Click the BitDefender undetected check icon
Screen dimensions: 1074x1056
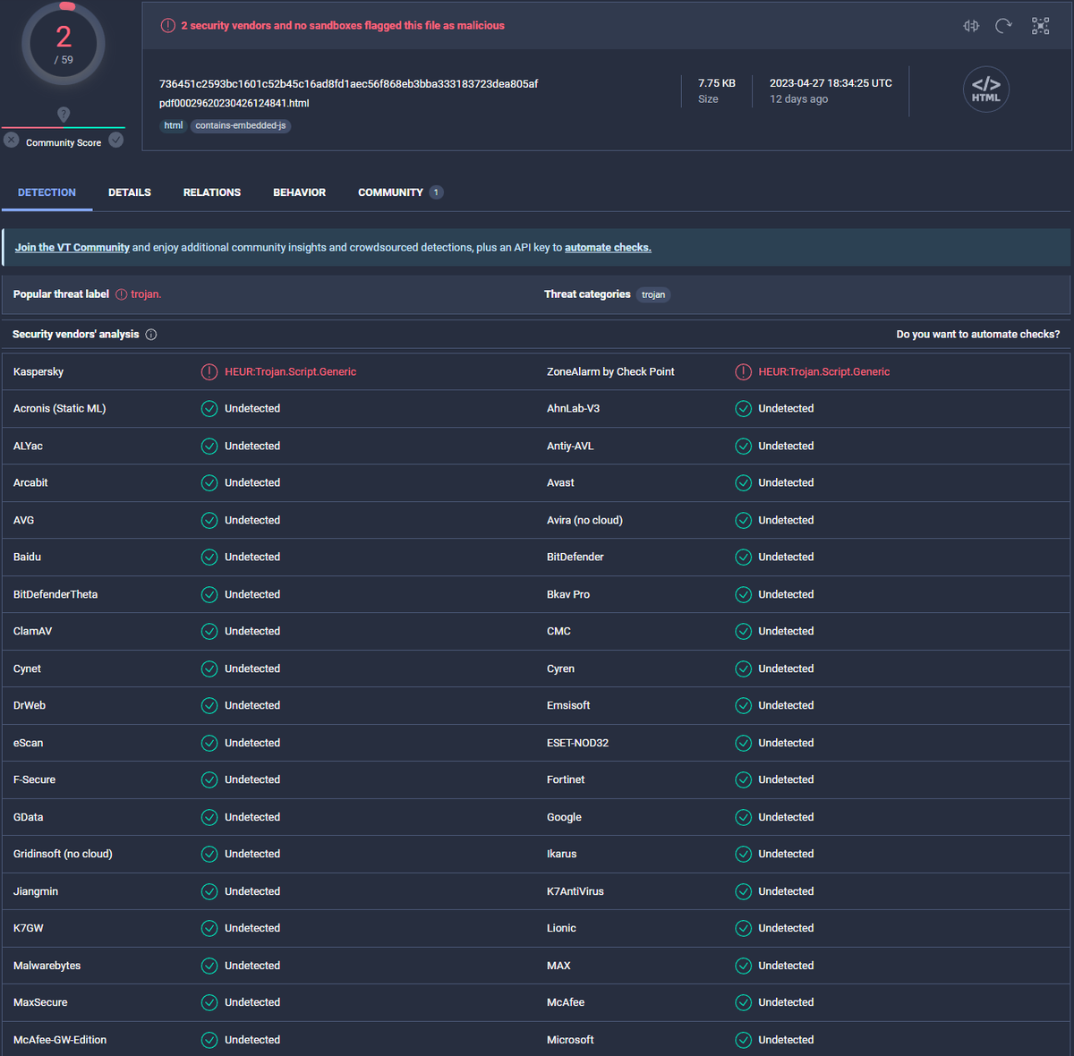(x=743, y=558)
